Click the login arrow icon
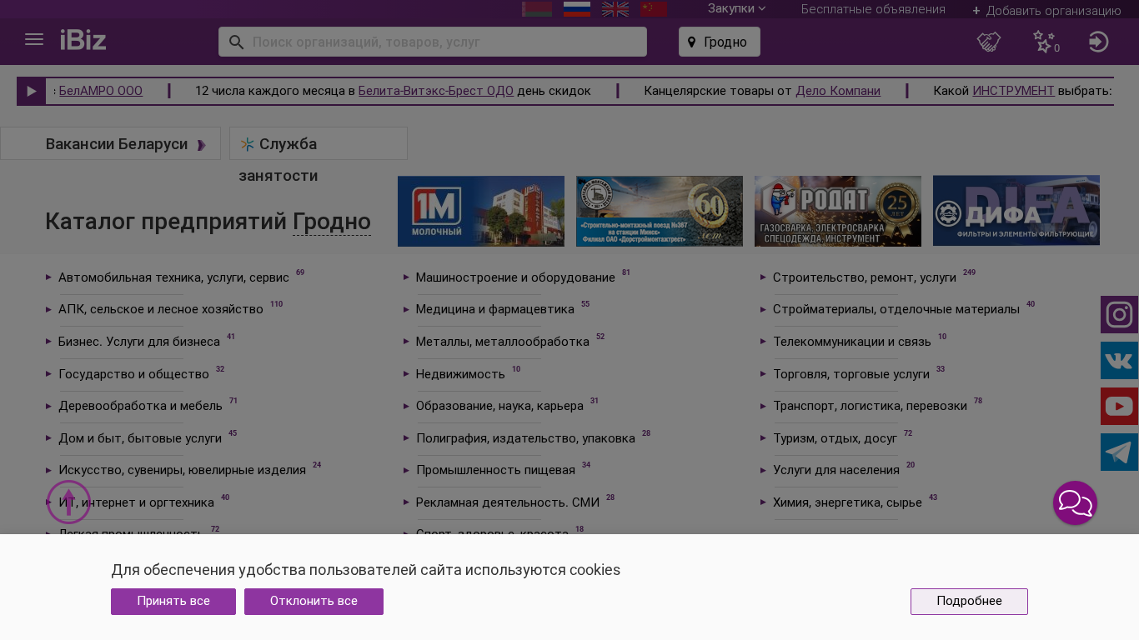This screenshot has height=640, width=1139. [x=1099, y=42]
